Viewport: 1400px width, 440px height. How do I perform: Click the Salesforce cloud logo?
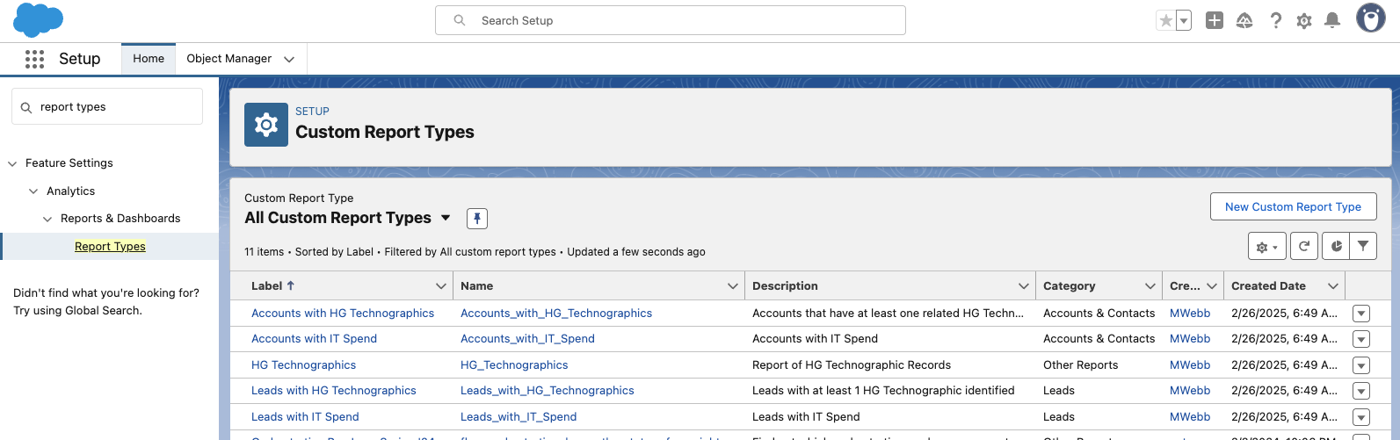click(38, 20)
